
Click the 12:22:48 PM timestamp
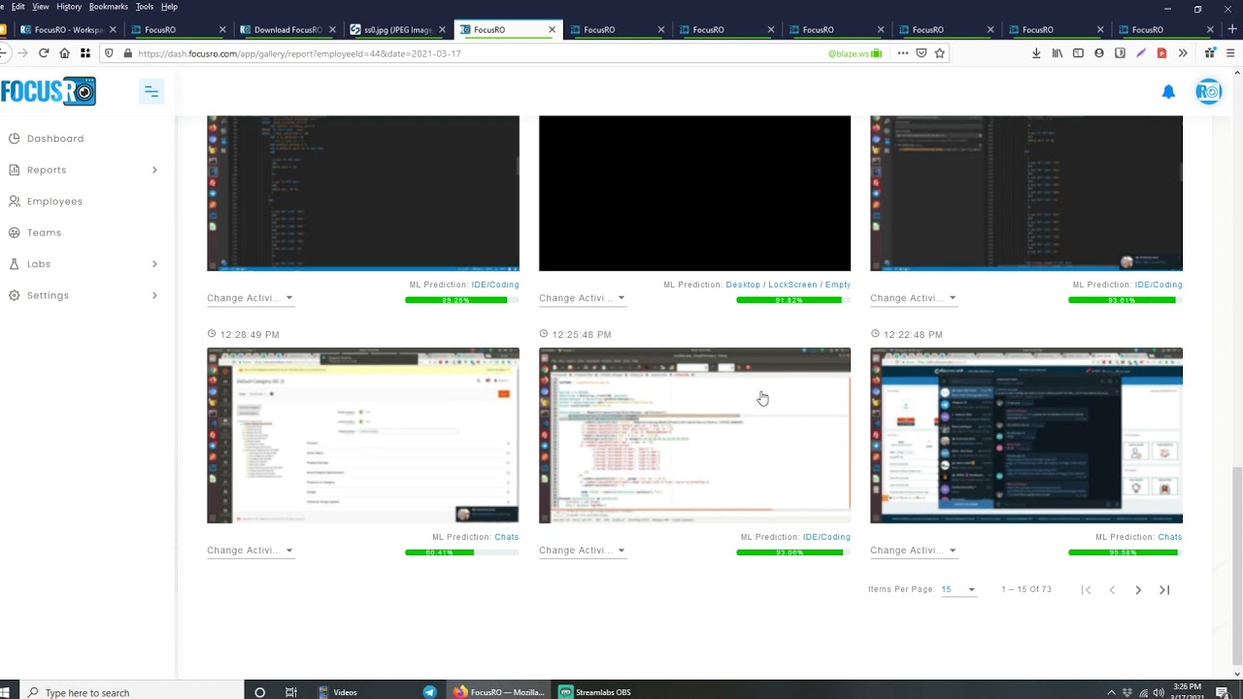tap(913, 335)
